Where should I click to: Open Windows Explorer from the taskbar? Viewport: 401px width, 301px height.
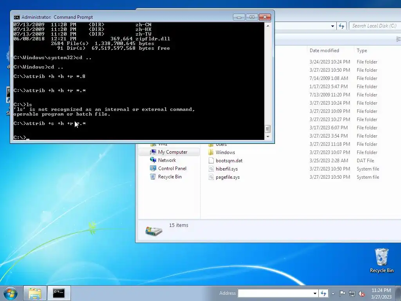35,293
